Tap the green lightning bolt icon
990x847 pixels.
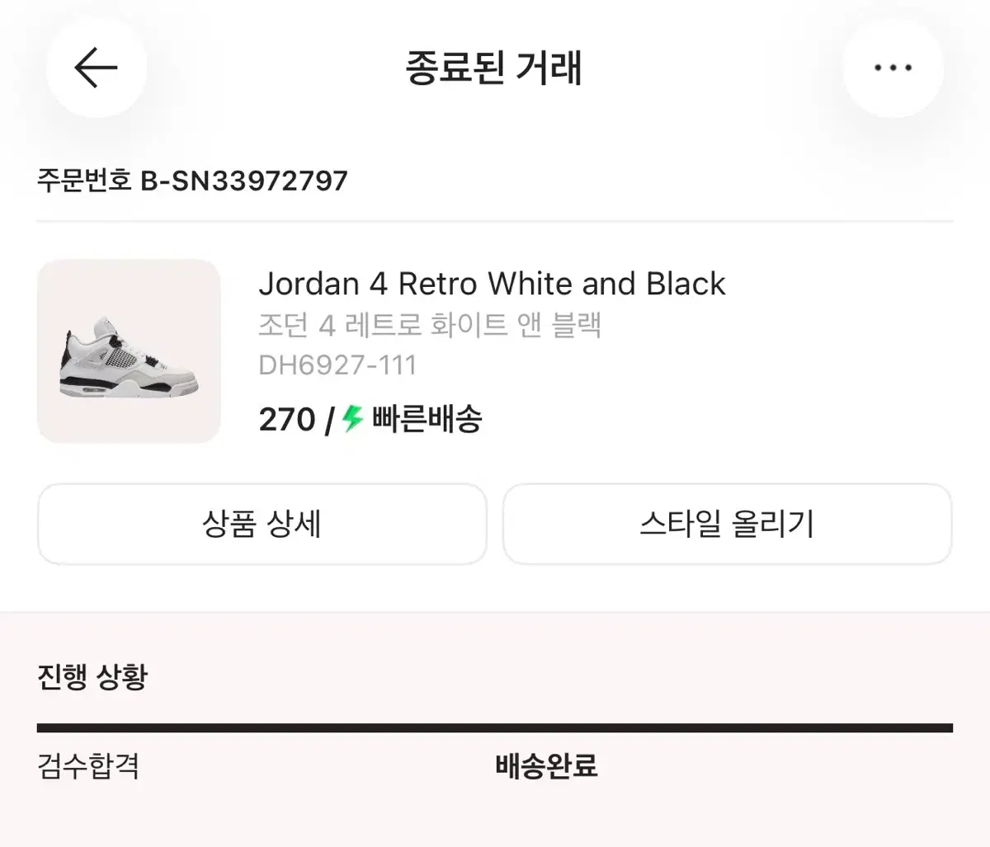tap(353, 419)
